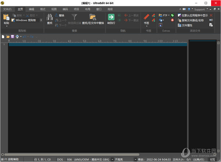The height and width of the screenshot is (162, 221).
Task: Open the Support dropdown menu
Action: click(200, 10)
